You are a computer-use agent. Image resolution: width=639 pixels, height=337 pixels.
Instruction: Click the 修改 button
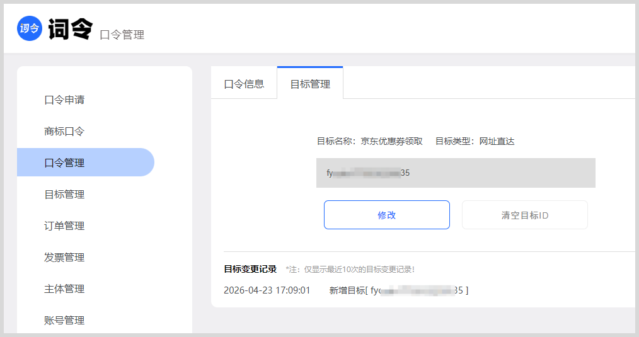(387, 215)
